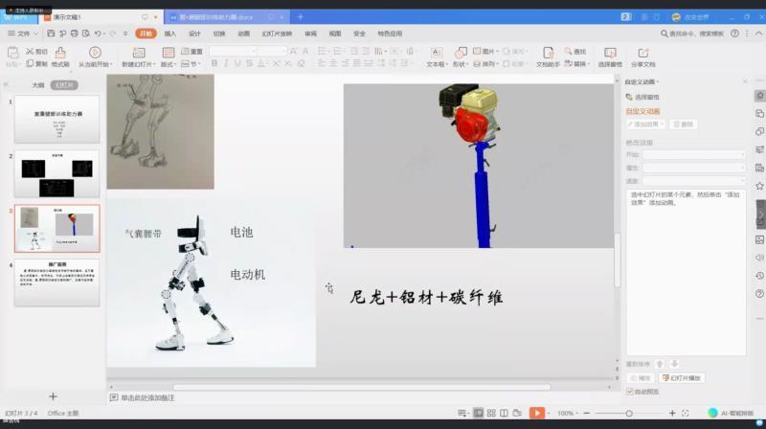This screenshot has width=766, height=429.
Task: Click the Reset (重置) button
Action: pyautogui.click(x=191, y=52)
